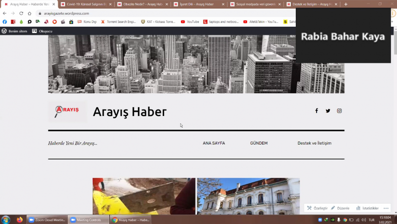
Task: Open the GÜNDEM menu item
Action: click(259, 143)
